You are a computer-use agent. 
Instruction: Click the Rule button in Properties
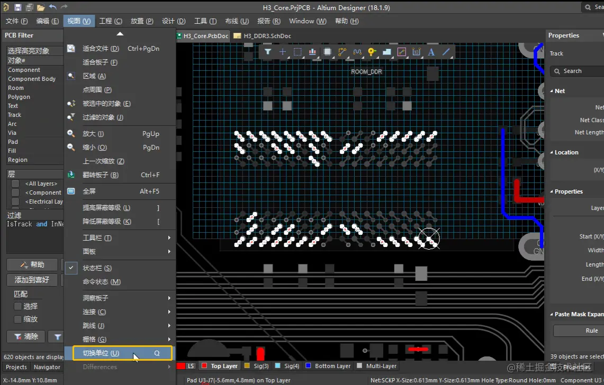(579, 331)
